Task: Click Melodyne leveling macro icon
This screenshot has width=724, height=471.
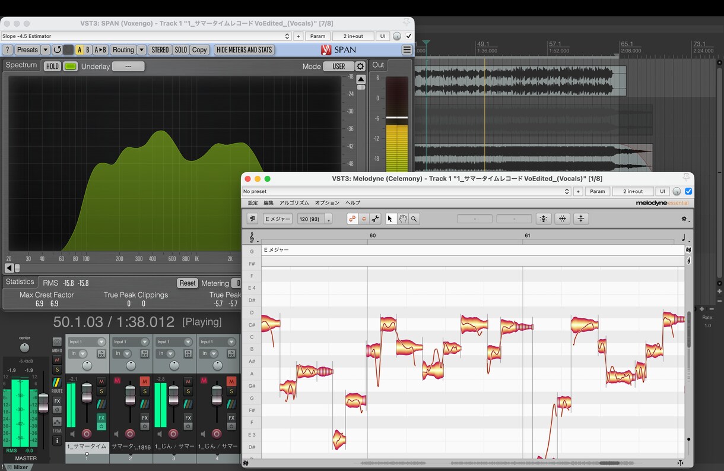Action: pyautogui.click(x=581, y=219)
